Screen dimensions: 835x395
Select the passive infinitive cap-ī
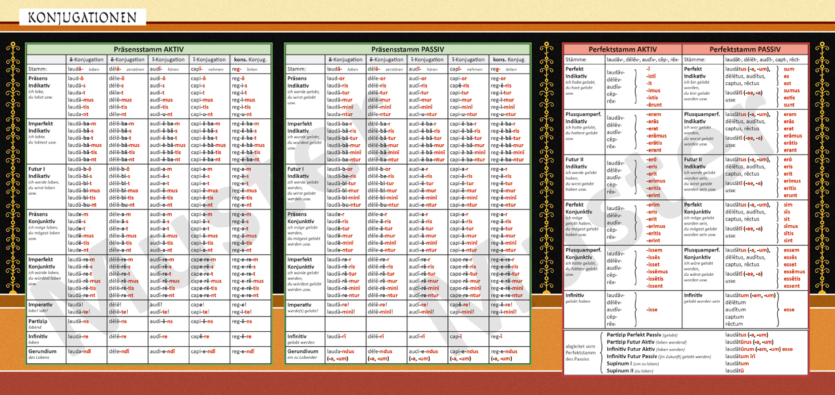pos(456,336)
